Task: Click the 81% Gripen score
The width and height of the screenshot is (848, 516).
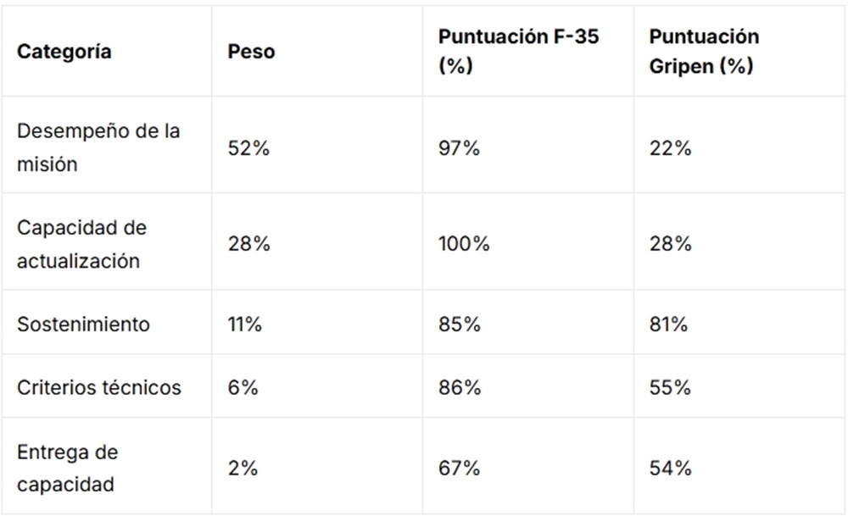Action: click(x=668, y=325)
